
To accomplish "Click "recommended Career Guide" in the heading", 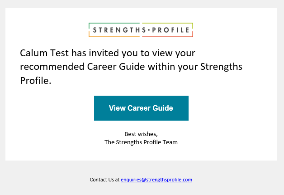I will click(82, 67).
